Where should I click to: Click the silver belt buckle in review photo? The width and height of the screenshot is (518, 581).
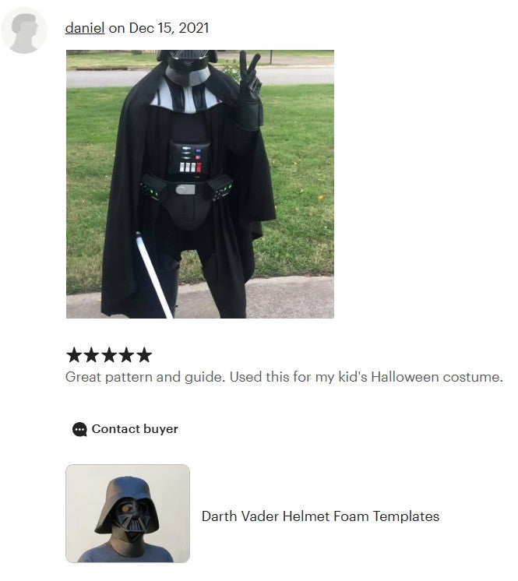(x=185, y=190)
